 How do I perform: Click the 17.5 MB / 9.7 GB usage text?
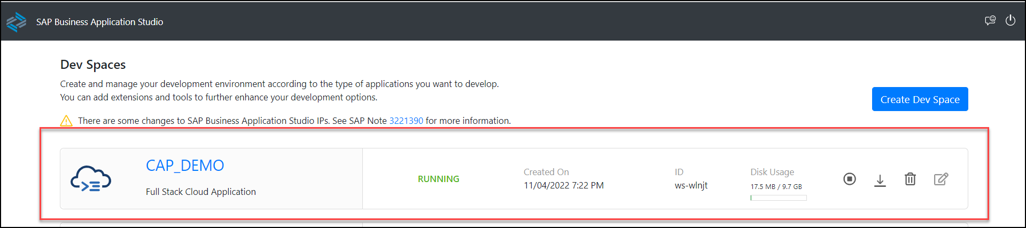click(776, 187)
